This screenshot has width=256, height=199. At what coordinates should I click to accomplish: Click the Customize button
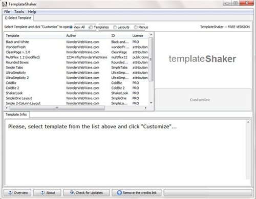(203, 100)
